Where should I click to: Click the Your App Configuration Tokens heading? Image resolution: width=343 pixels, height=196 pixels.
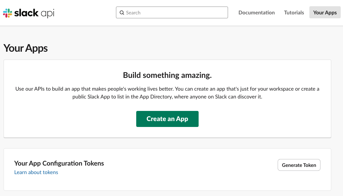coord(59,163)
